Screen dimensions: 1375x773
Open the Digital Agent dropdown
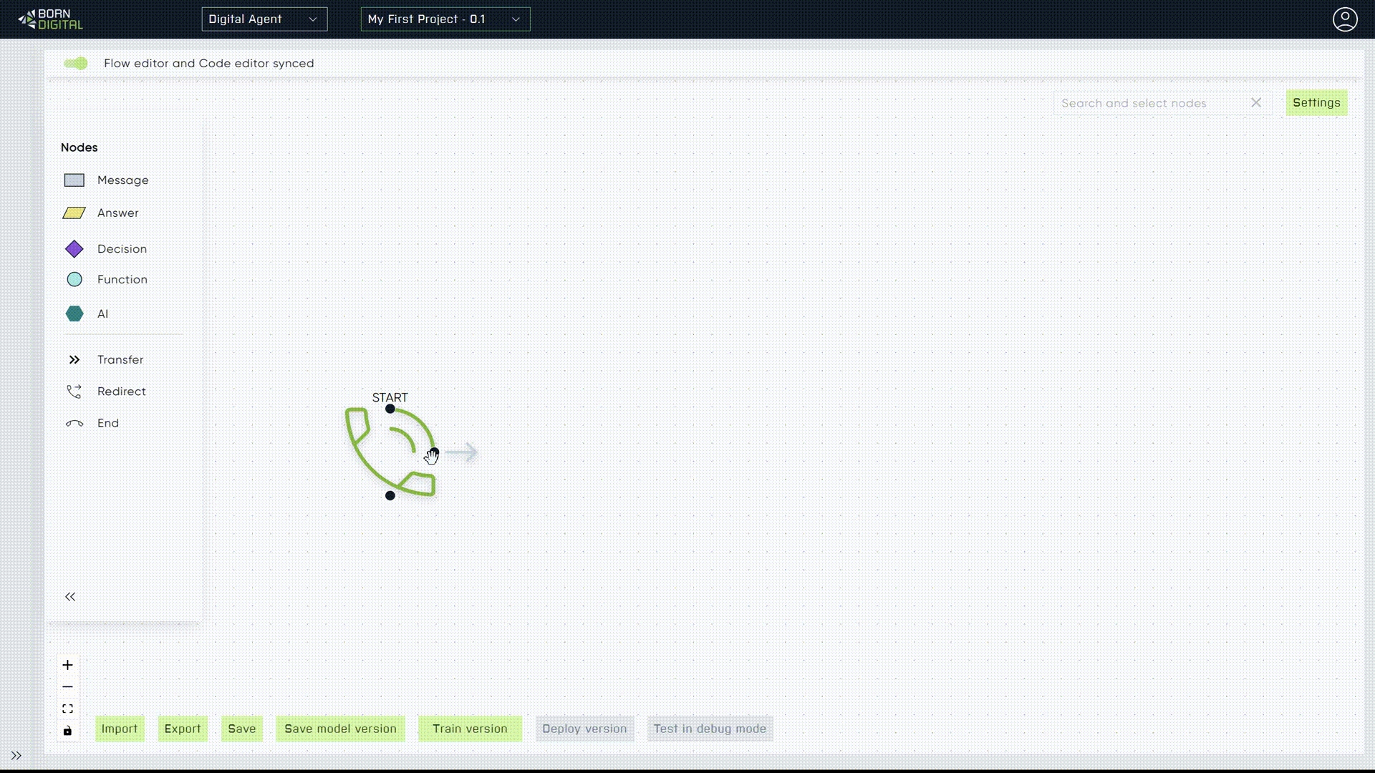click(x=264, y=19)
